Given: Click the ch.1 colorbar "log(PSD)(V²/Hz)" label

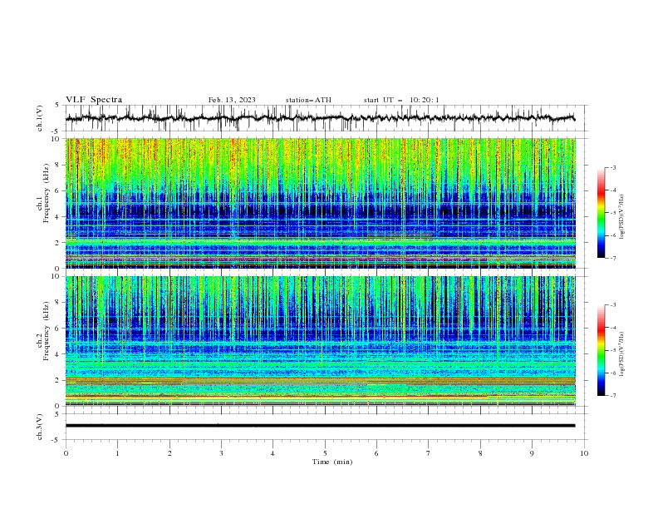Looking at the screenshot, I should [622, 217].
